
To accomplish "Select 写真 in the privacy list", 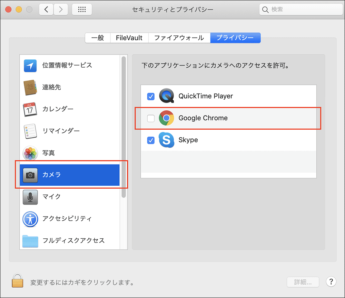I will [70, 153].
